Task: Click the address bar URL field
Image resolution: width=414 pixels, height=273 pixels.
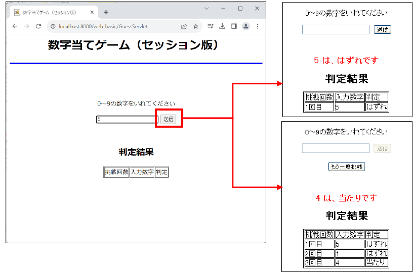Action: point(116,26)
